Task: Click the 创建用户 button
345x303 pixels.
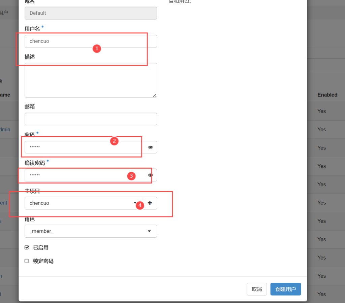Action: pyautogui.click(x=285, y=289)
